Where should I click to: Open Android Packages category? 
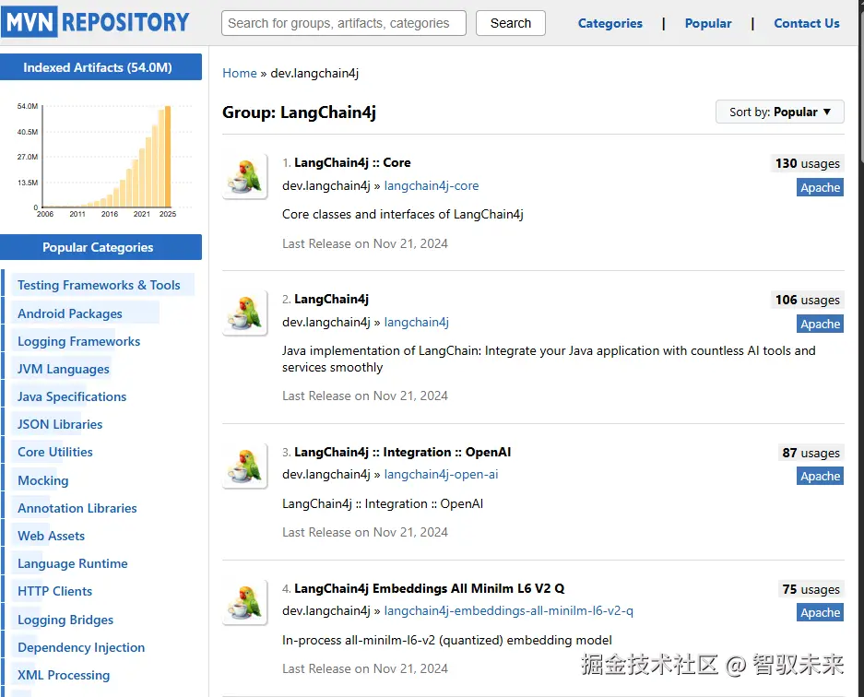click(70, 313)
